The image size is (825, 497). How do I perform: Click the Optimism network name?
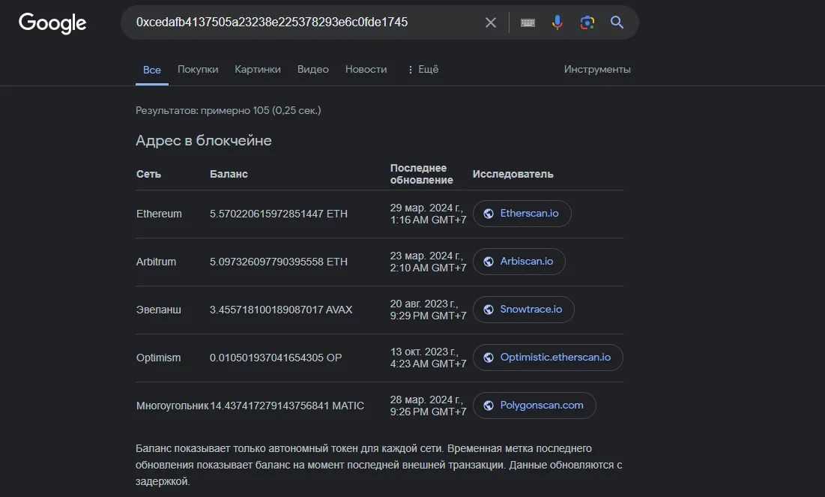click(158, 358)
